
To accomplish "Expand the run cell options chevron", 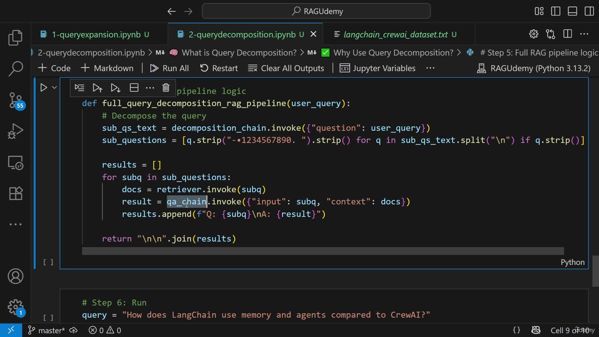I will (x=54, y=88).
